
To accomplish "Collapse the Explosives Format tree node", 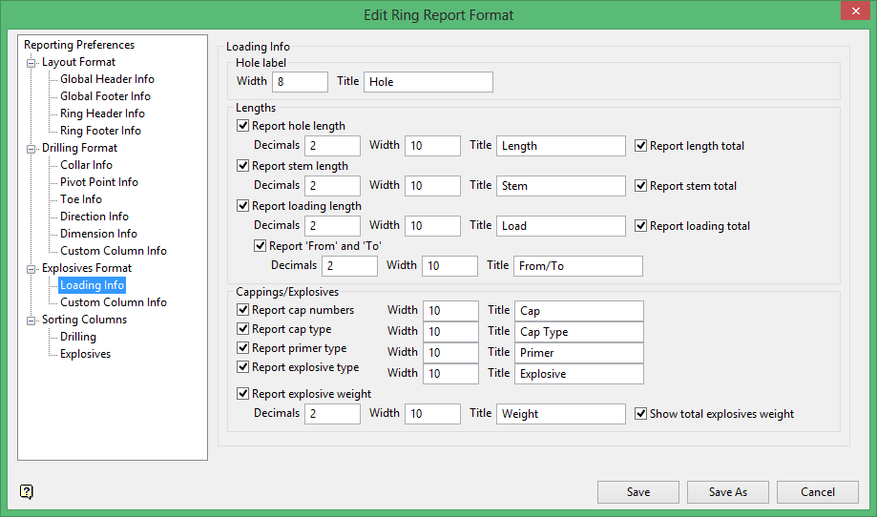I will (31, 268).
